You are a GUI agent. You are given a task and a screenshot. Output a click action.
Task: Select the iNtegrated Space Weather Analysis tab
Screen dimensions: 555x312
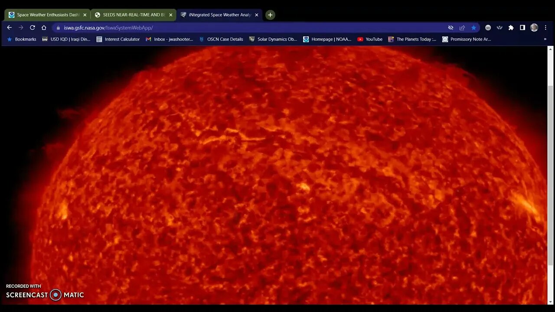pyautogui.click(x=219, y=15)
